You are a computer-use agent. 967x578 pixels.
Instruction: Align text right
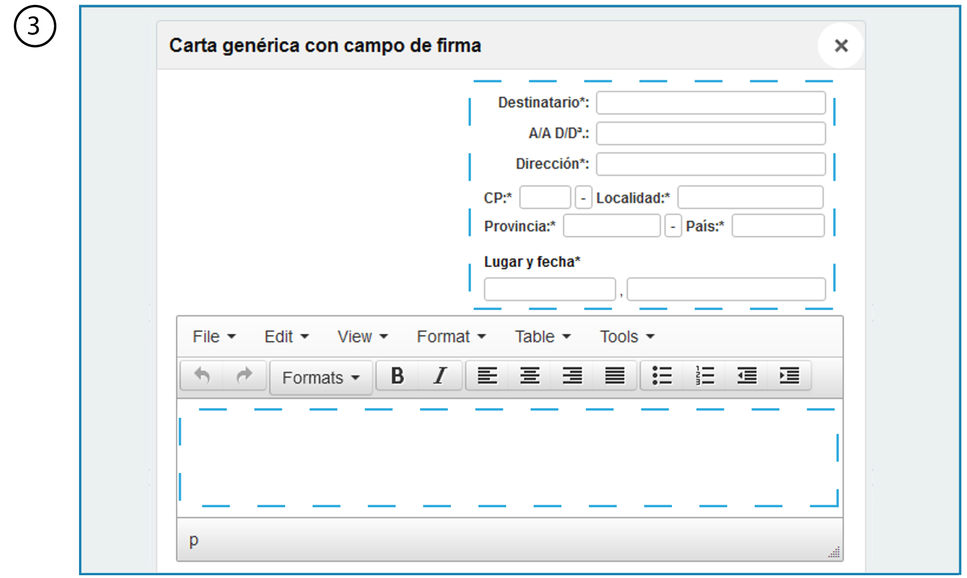(572, 376)
